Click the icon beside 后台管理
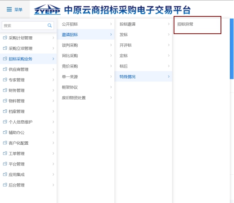The width and height of the screenshot is (234, 203). 5,185
